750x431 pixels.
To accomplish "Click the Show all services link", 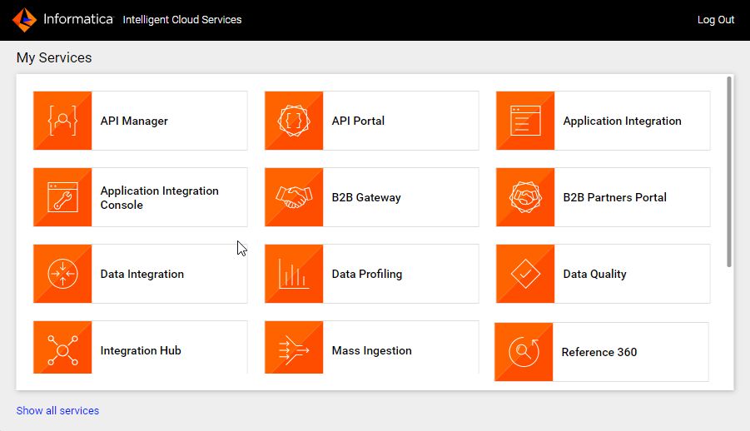I will (x=57, y=410).
